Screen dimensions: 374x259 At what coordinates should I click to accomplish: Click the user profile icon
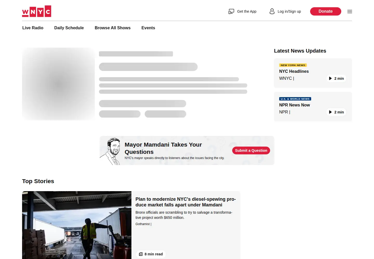tap(272, 11)
